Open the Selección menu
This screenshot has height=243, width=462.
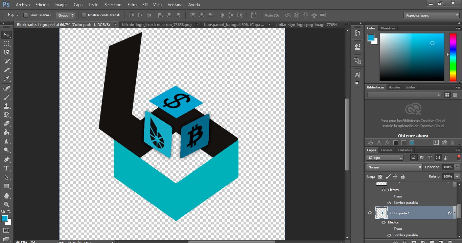pos(113,5)
